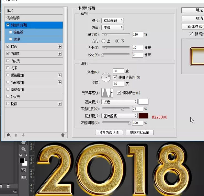Click 复位为默认值 button

(x=140, y=133)
